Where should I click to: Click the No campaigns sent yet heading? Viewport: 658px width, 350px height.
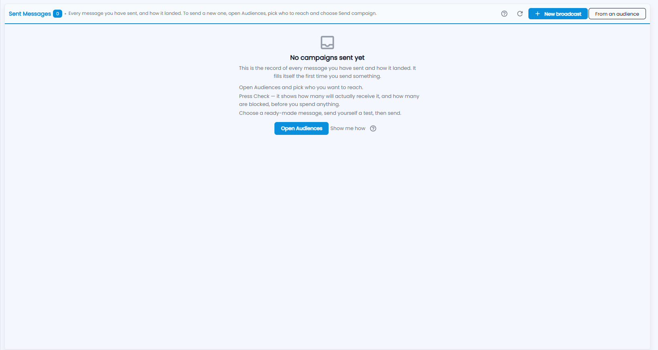[x=327, y=58]
